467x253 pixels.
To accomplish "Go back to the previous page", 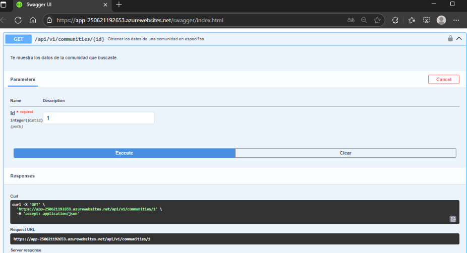I will pyautogui.click(x=4, y=20).
